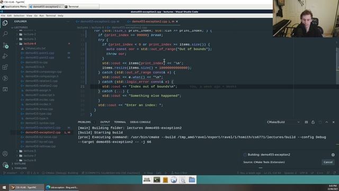
Task: Open the Remote Explorer activity icon
Action: [x=5, y=89]
